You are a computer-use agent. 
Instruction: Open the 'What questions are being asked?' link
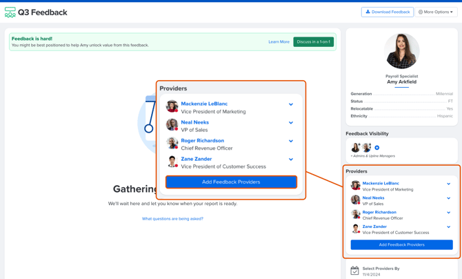point(172,219)
